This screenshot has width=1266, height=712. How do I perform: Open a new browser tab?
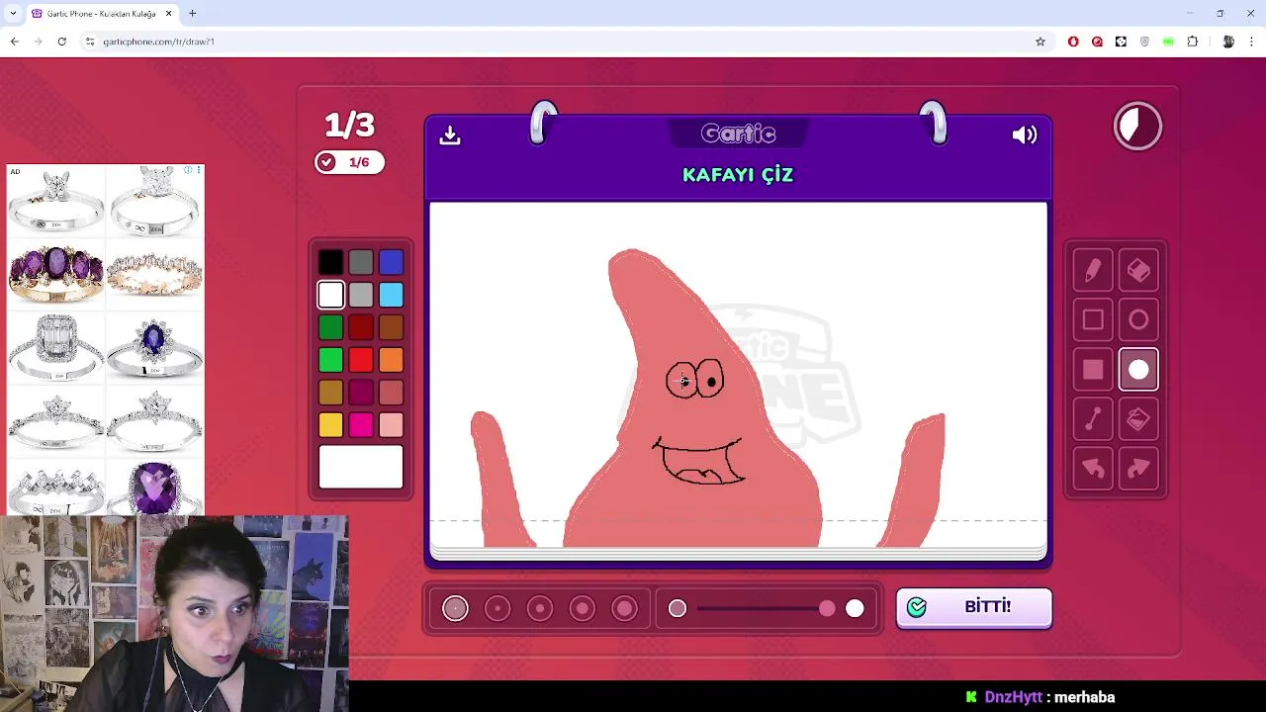pyautogui.click(x=193, y=13)
